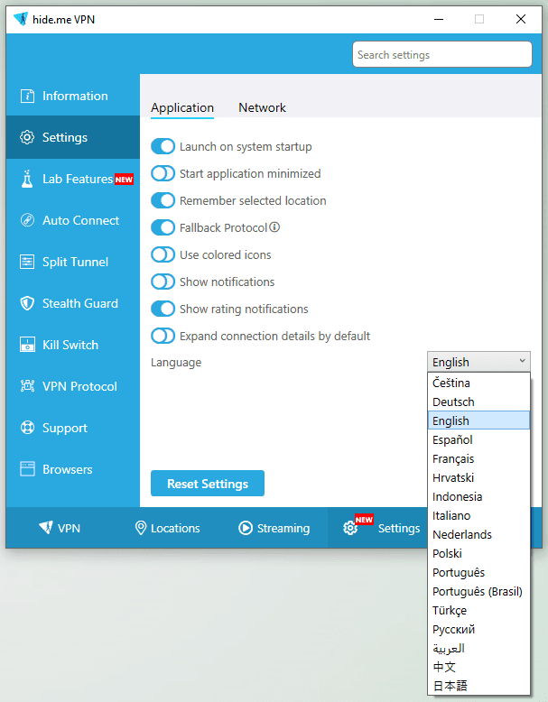548x702 pixels.
Task: Click the Lab Features flask icon
Action: coord(27,179)
